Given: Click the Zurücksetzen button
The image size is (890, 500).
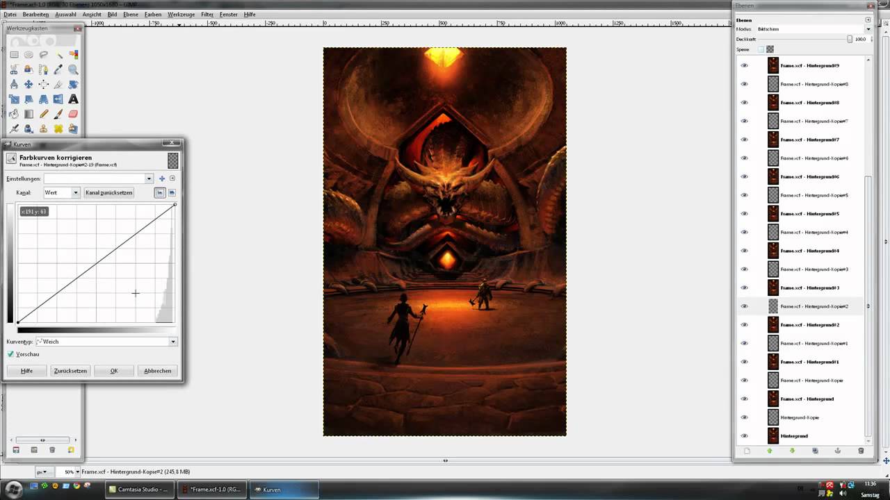Looking at the screenshot, I should pyautogui.click(x=70, y=371).
